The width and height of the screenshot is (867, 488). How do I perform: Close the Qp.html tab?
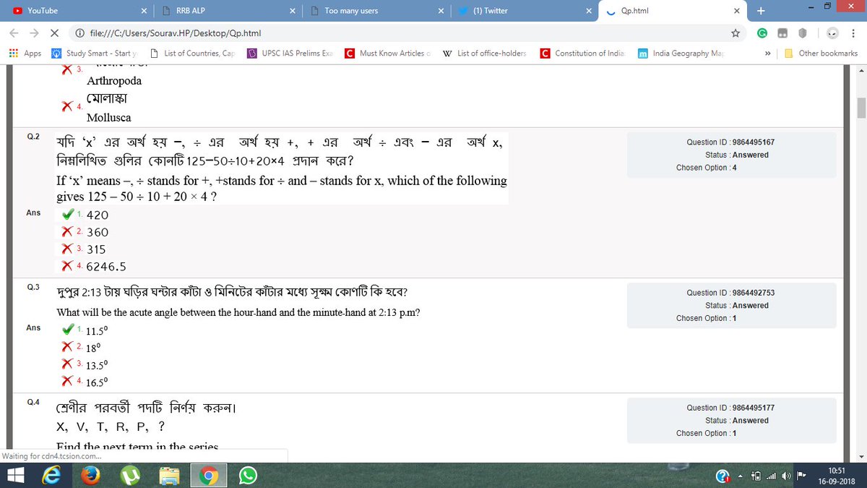[737, 11]
